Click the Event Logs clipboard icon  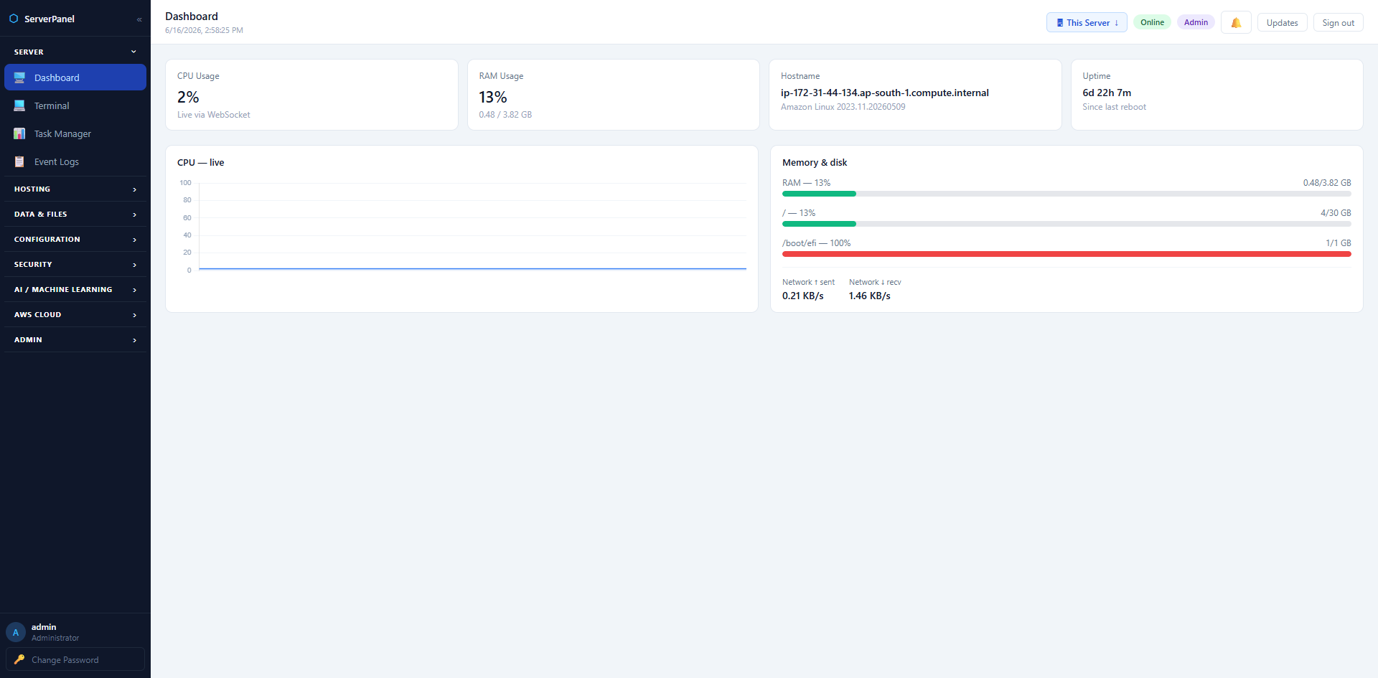[19, 161]
